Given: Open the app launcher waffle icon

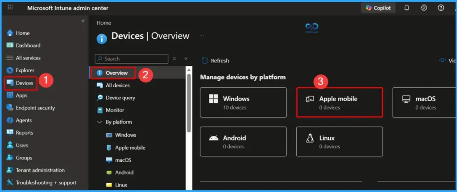Looking at the screenshot, I should point(10,7).
